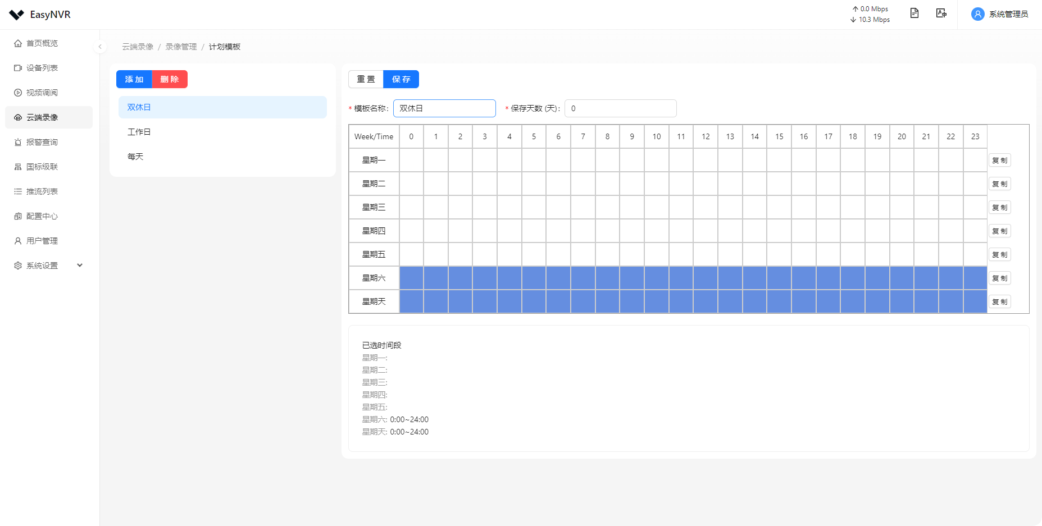Copy the 星期五 schedule row
Viewport: 1042px width, 526px height.
tap(1000, 255)
